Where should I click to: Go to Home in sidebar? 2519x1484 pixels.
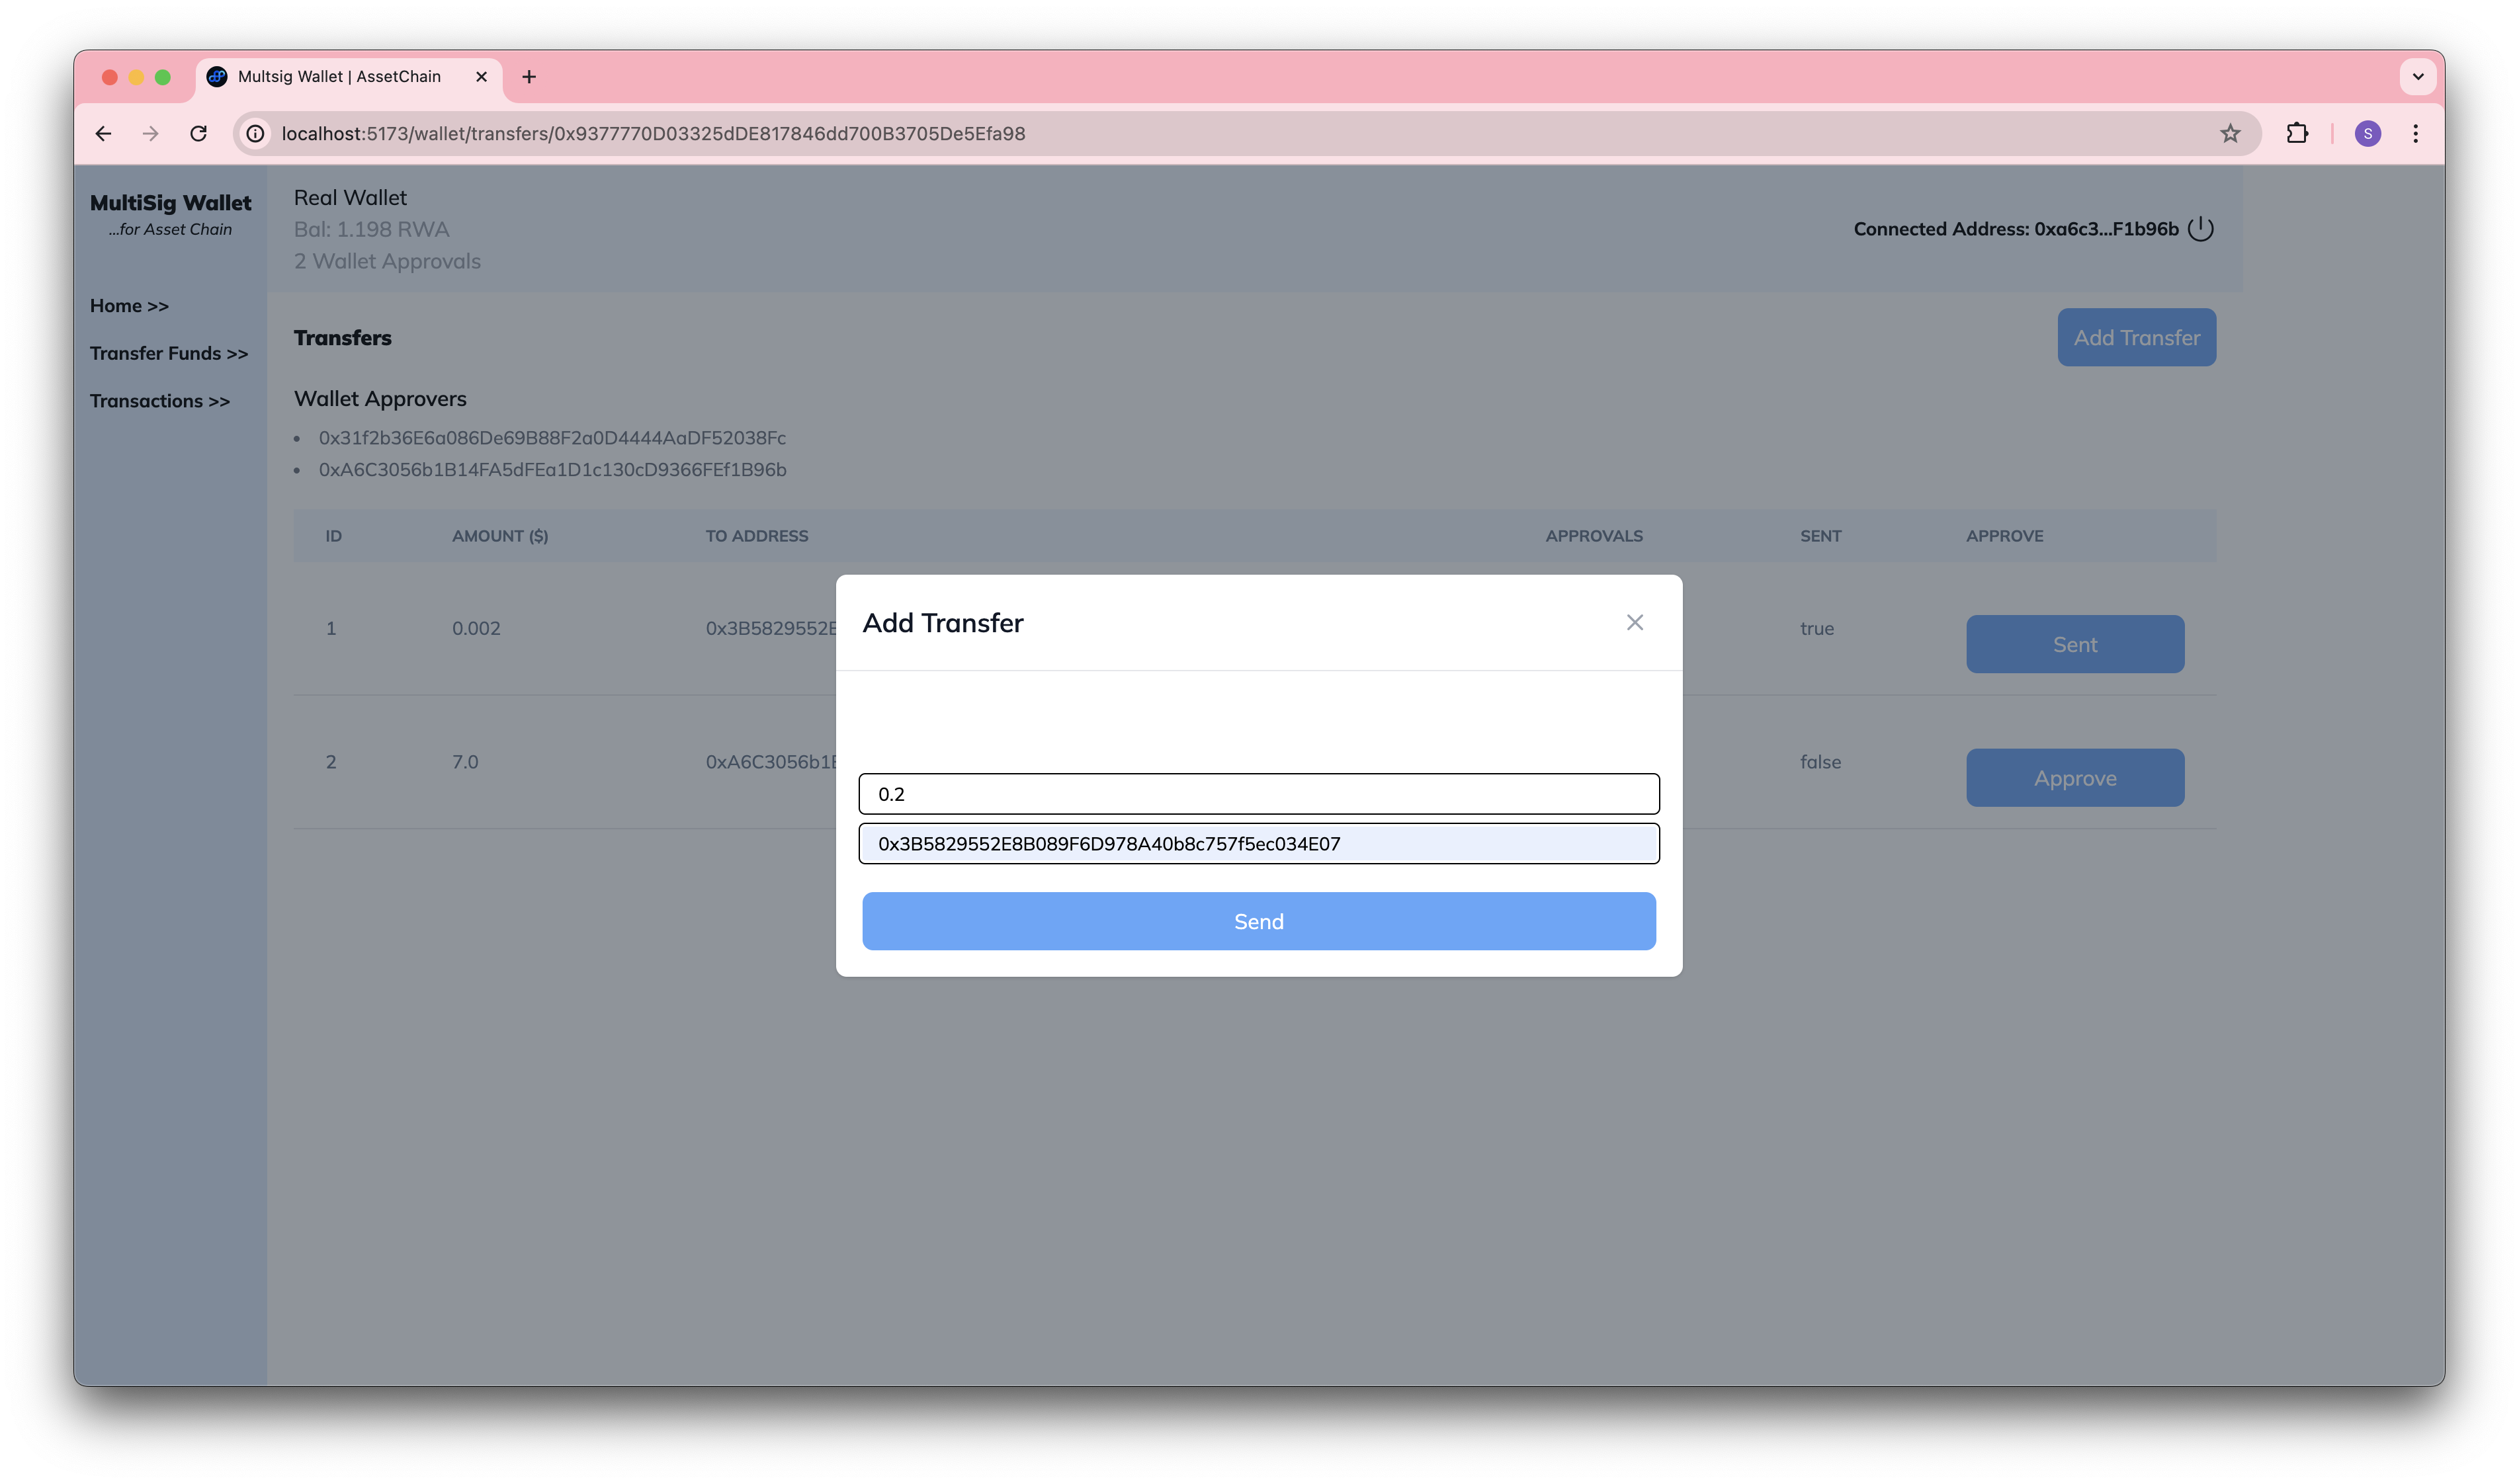pos(129,306)
